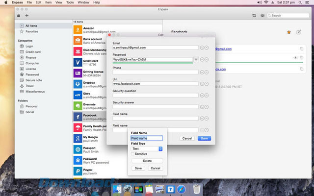The width and height of the screenshot is (314, 196).
Task: Select the Credit card category
Action: 32,51
